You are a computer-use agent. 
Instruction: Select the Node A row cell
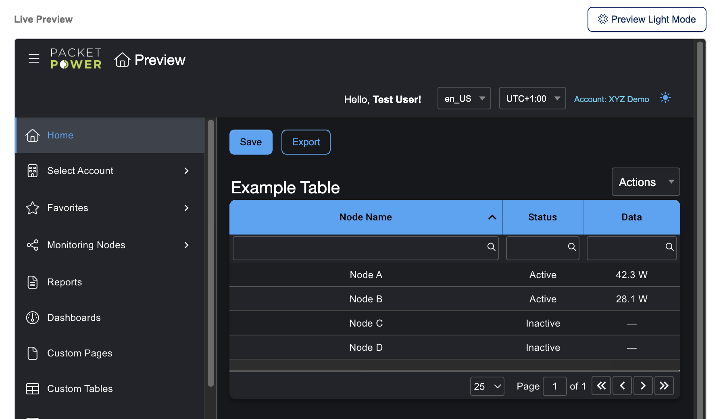tap(366, 275)
